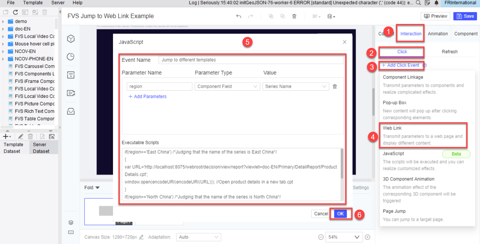
Task: Open the Parameter Type Component Field dropdown
Action: click(227, 86)
